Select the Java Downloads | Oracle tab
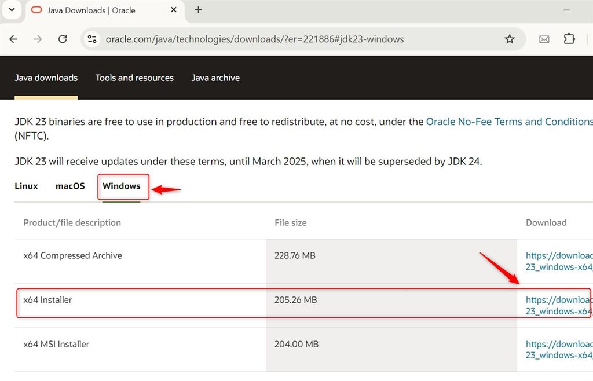The height and width of the screenshot is (381, 593). pyautogui.click(x=105, y=10)
